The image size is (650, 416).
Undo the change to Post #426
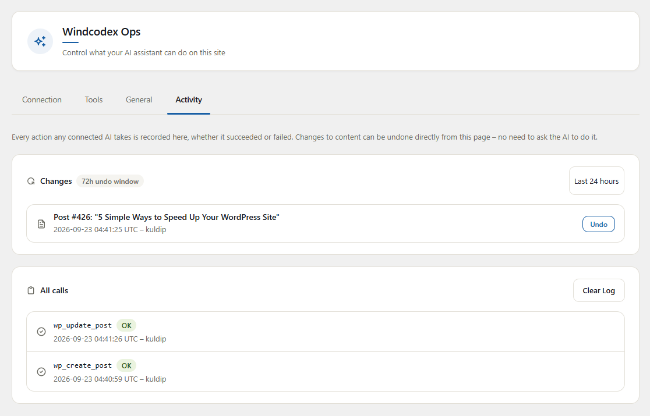point(599,225)
